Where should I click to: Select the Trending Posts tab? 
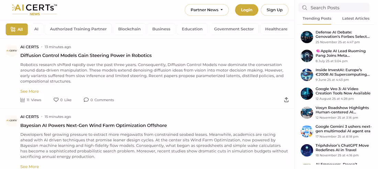317,18
